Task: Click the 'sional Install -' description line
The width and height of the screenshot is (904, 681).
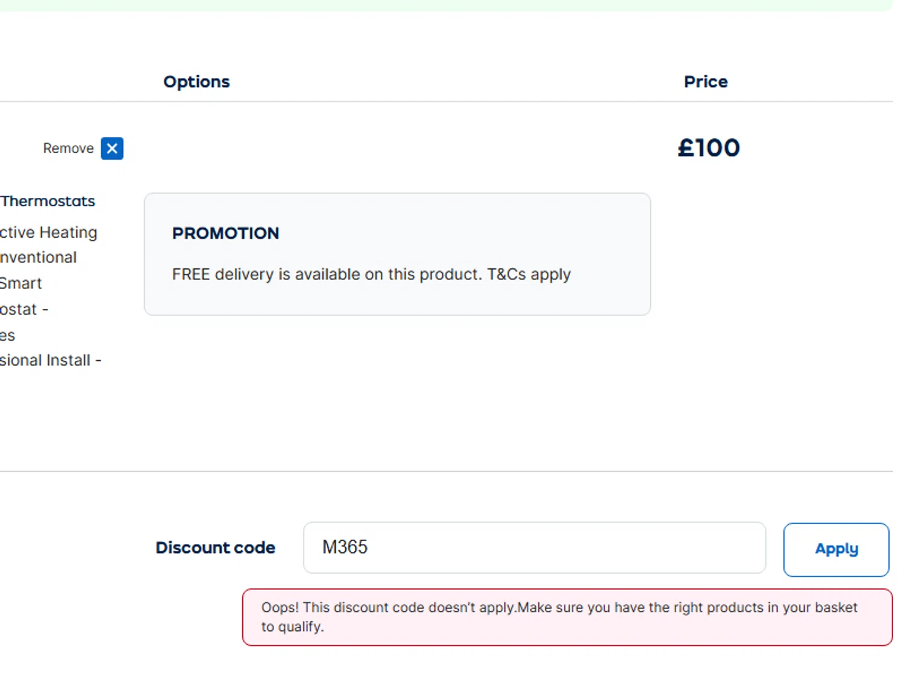Action: point(51,360)
